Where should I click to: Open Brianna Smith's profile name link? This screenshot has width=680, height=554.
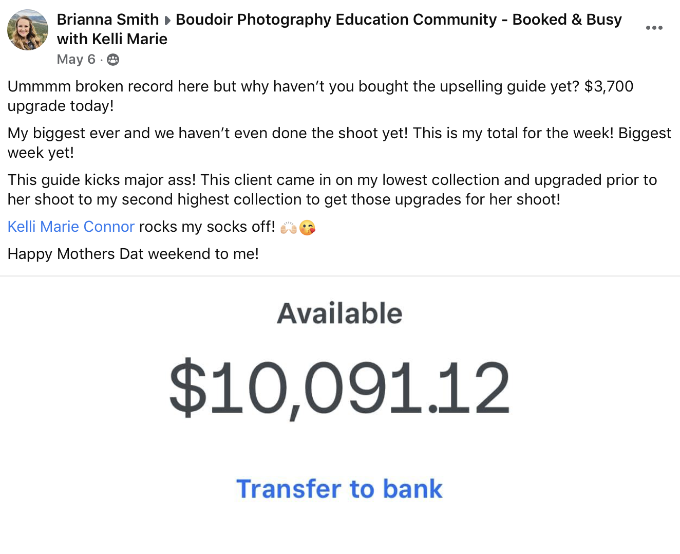point(107,20)
